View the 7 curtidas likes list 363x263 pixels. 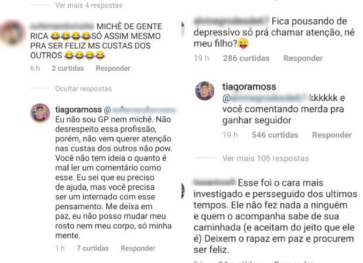pyautogui.click(x=93, y=248)
